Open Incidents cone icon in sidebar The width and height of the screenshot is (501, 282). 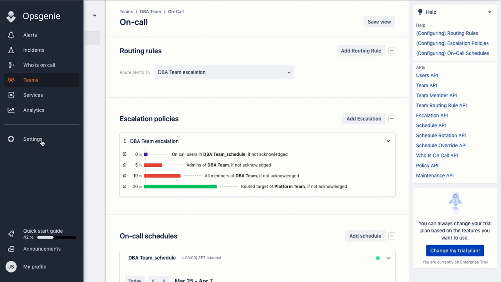(11, 50)
